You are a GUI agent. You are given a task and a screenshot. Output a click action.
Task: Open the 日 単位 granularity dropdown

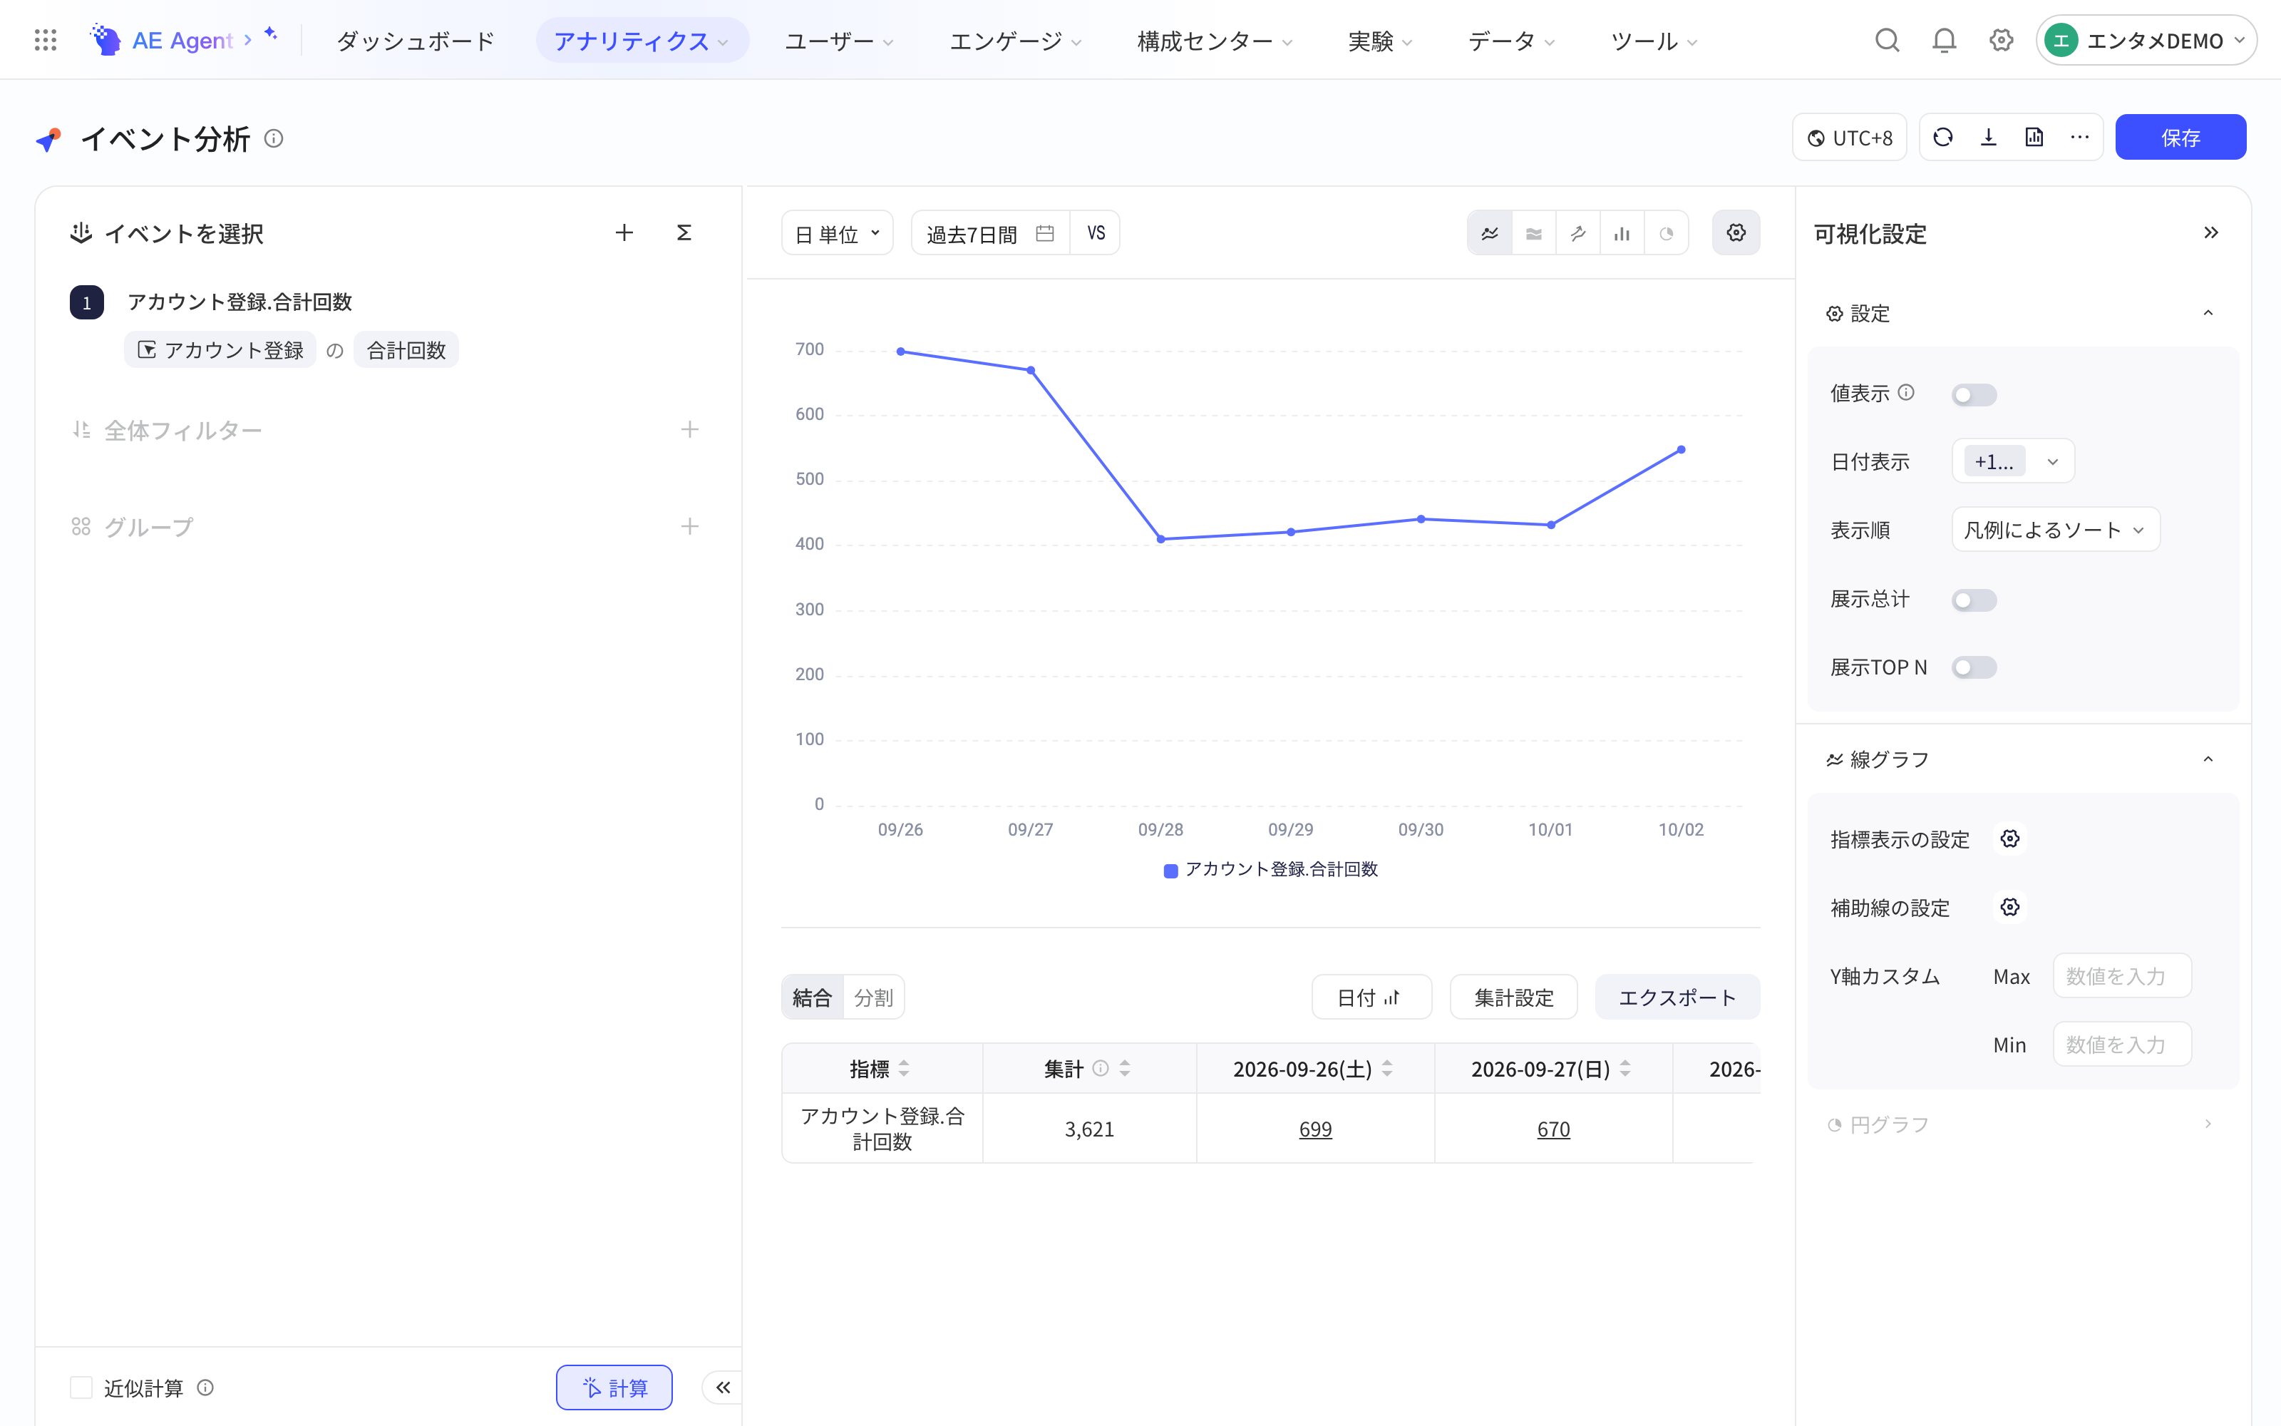pyautogui.click(x=837, y=233)
